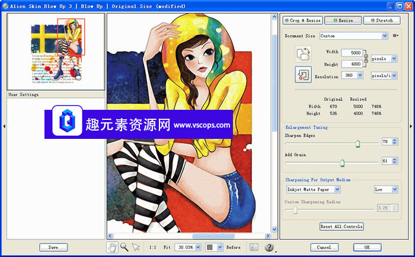415x257 pixels.
Task: Open the sharpening amount Low dropdown
Action: point(385,189)
